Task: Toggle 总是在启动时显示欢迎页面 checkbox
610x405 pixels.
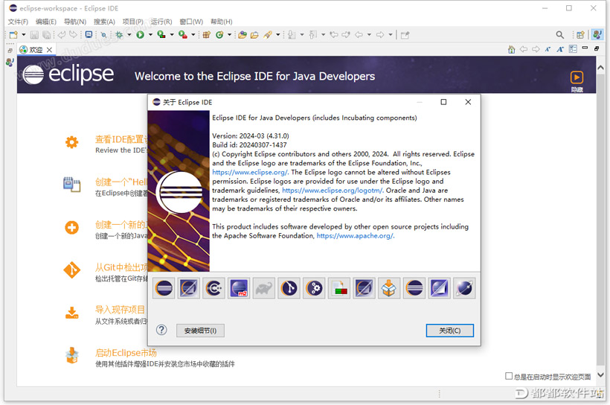Action: (509, 376)
